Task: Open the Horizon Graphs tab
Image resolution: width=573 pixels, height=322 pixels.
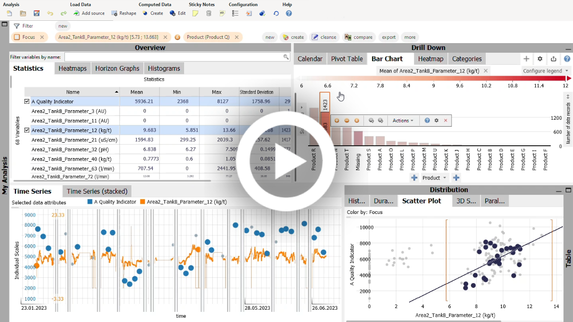Action: (117, 68)
